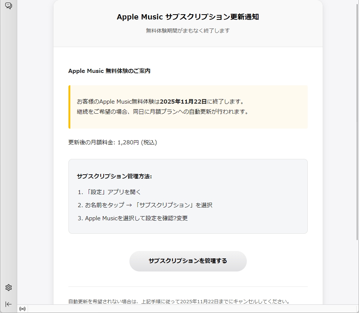Collapse the sidebar with the arrow-bar icon
Image resolution: width=359 pixels, height=313 pixels.
click(9, 304)
